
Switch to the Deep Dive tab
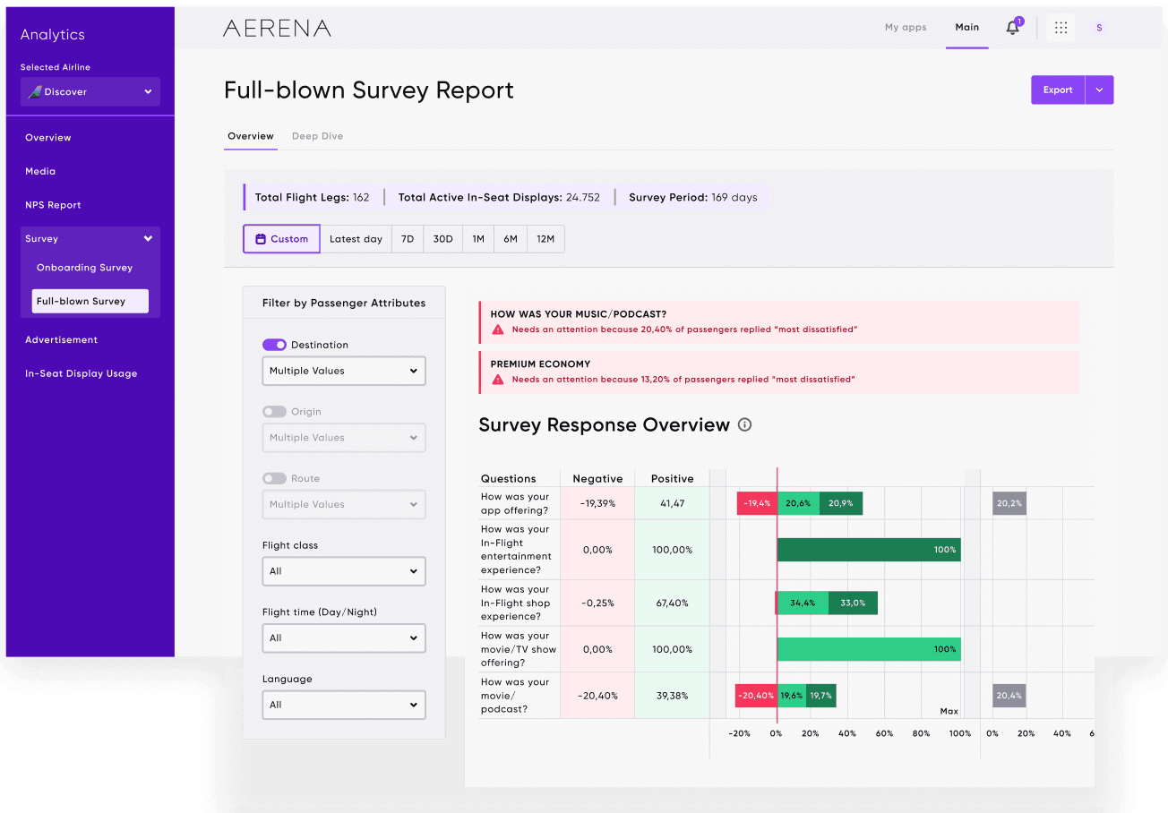point(317,136)
